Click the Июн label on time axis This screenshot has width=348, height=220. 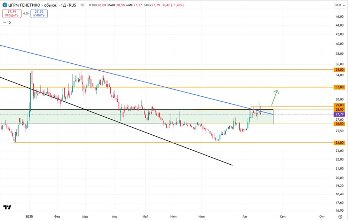[173, 217]
